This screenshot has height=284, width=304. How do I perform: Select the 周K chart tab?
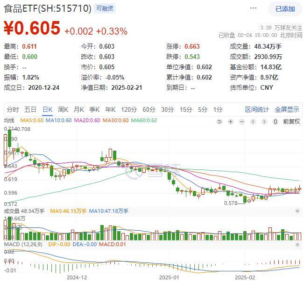click(63, 109)
